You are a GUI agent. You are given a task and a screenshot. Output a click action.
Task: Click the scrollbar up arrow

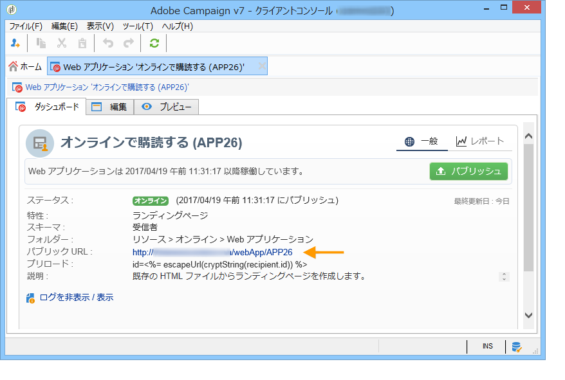pos(528,136)
